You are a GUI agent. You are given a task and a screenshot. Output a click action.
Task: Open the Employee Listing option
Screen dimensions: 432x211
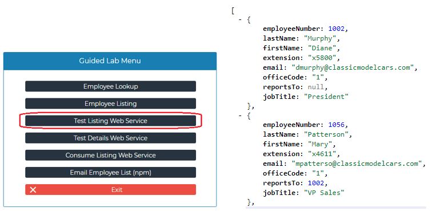tap(110, 103)
